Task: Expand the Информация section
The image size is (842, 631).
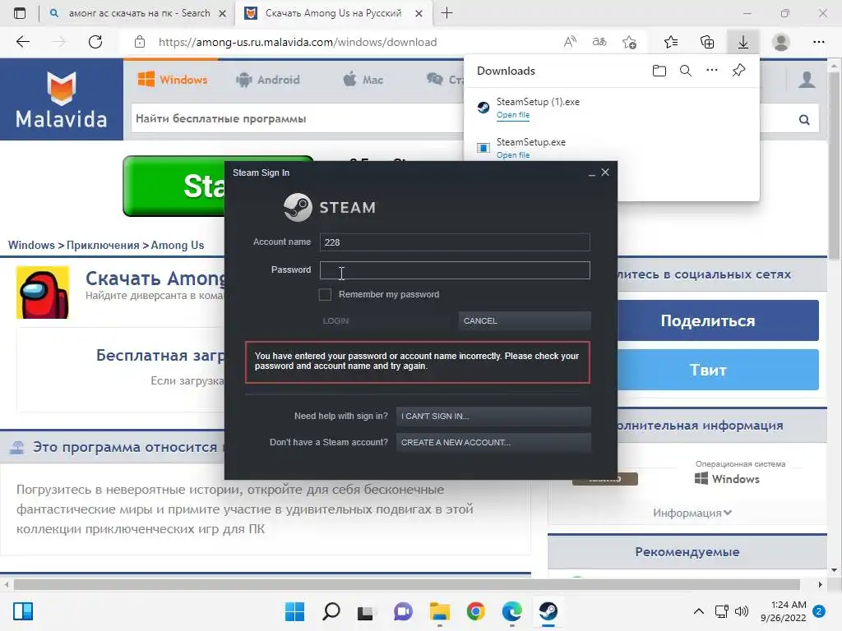Action: pyautogui.click(x=692, y=513)
